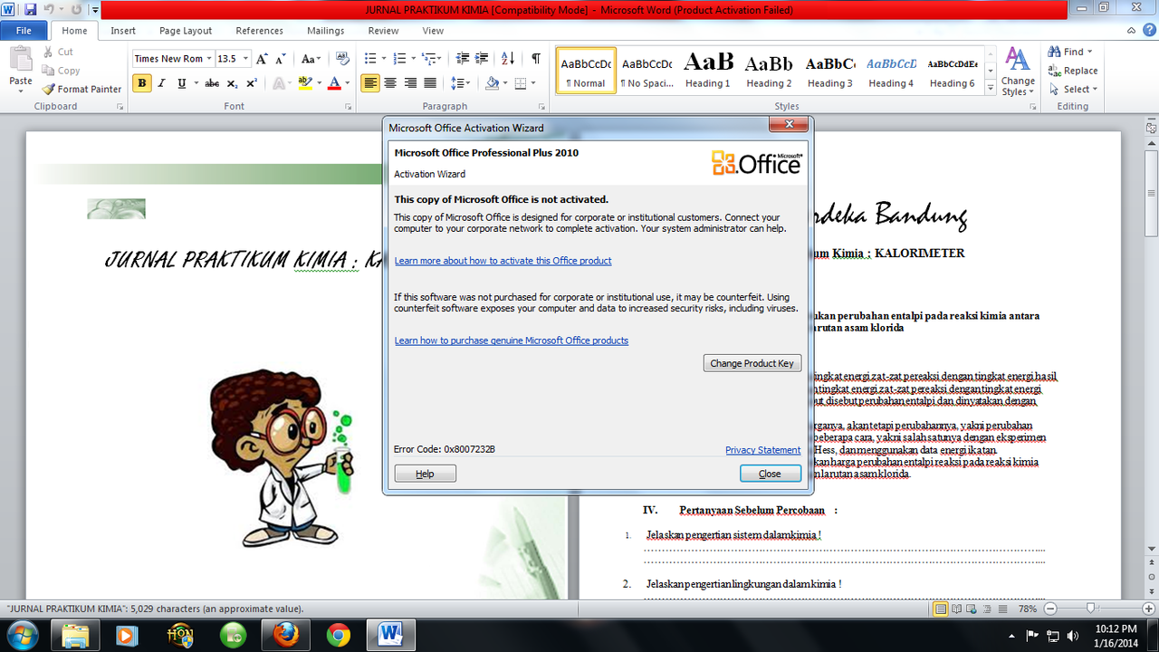This screenshot has width=1159, height=652.
Task: Click the zoom slider handle
Action: click(1091, 609)
